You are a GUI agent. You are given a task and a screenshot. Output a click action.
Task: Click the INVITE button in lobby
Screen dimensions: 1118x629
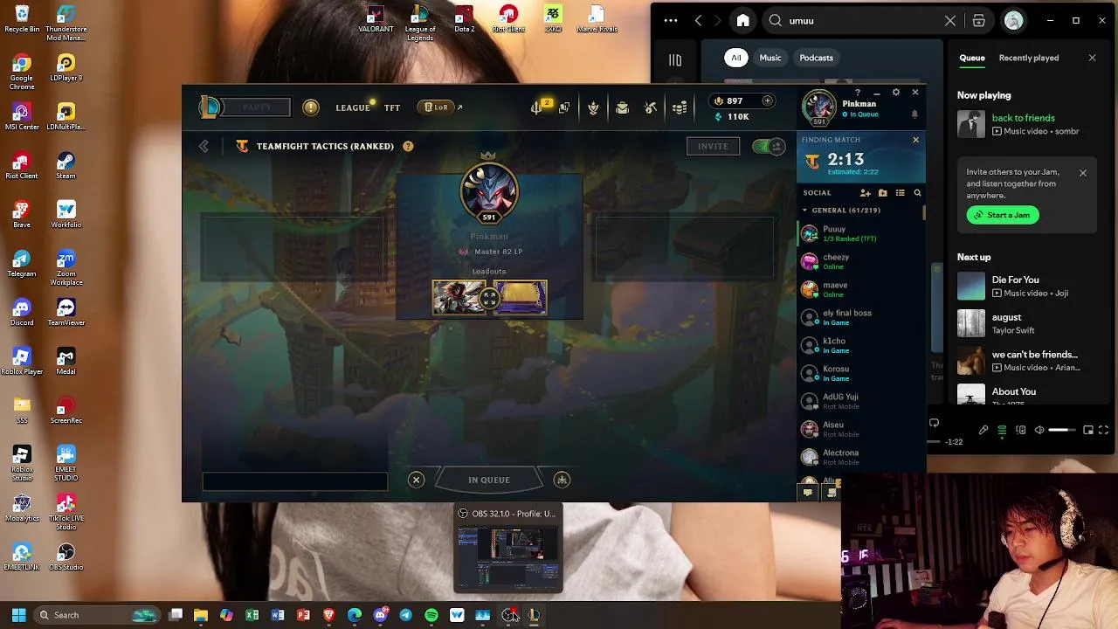(713, 146)
